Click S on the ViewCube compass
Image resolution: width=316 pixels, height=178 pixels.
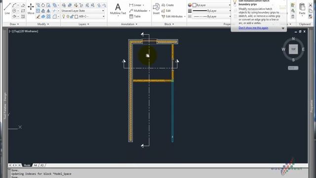click(x=293, y=60)
